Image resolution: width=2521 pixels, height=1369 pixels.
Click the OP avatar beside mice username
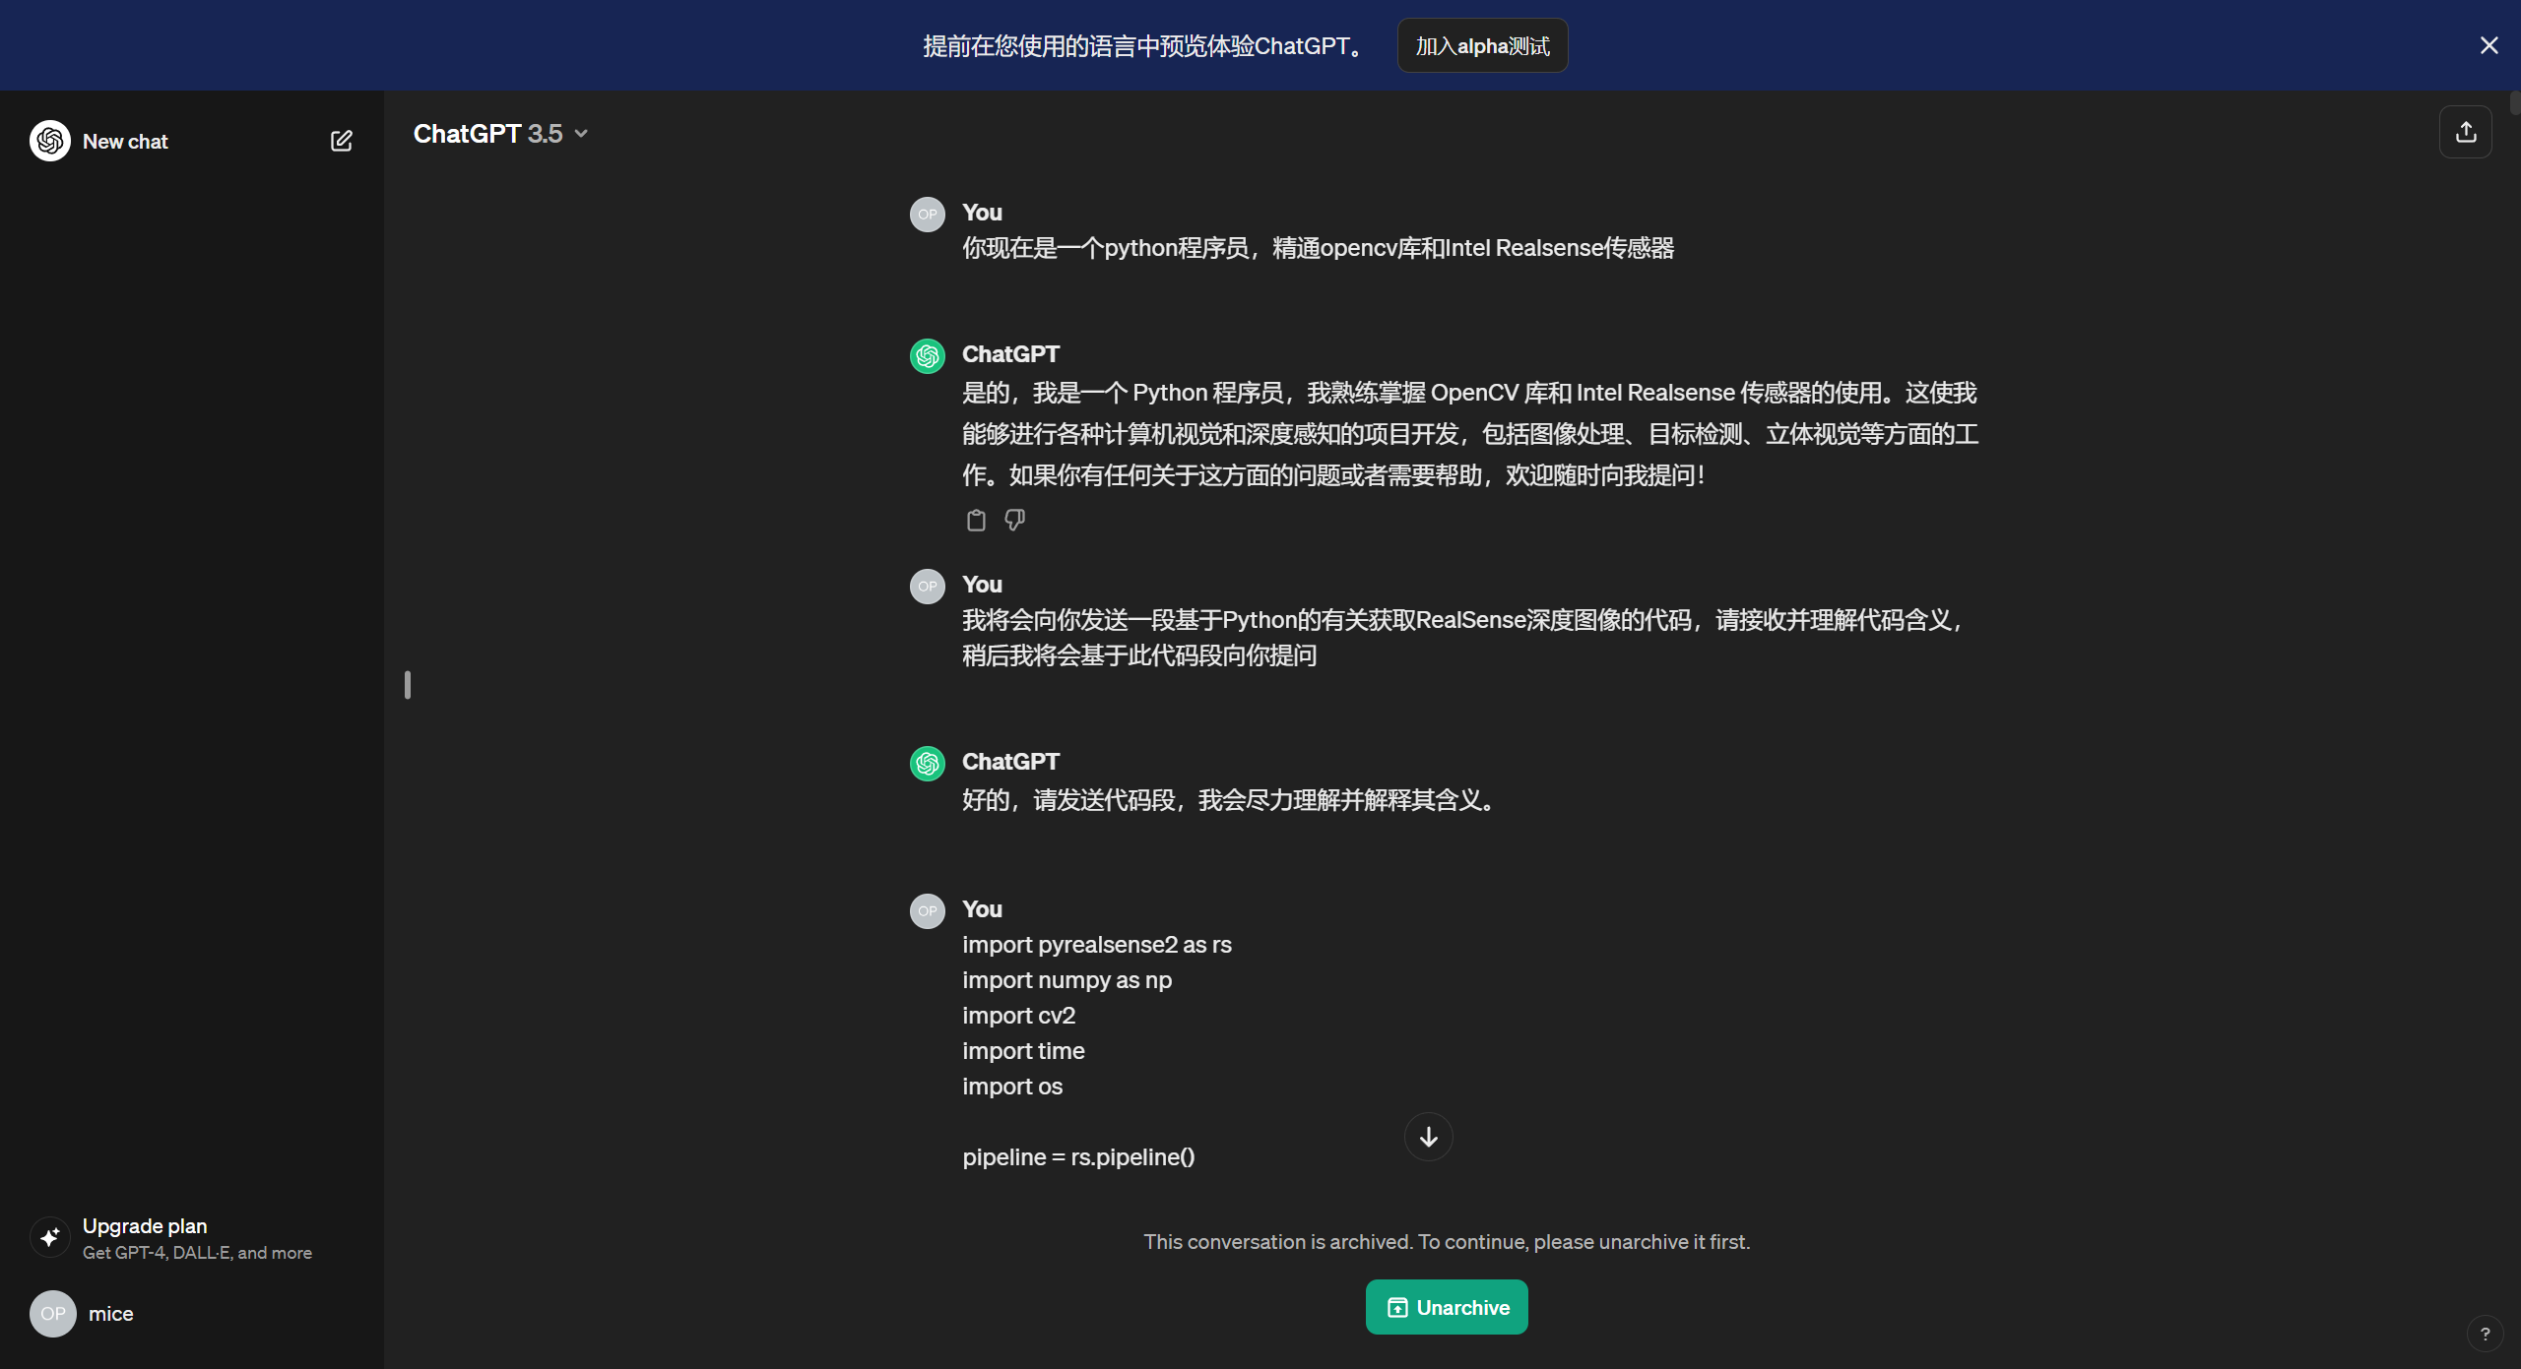52,1314
